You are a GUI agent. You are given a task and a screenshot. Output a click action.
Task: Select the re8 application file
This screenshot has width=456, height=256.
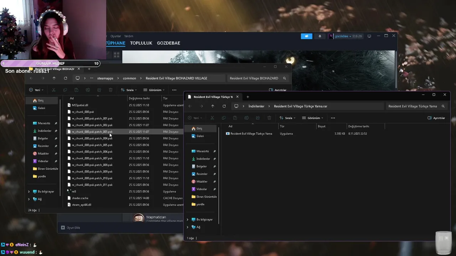[74, 192]
